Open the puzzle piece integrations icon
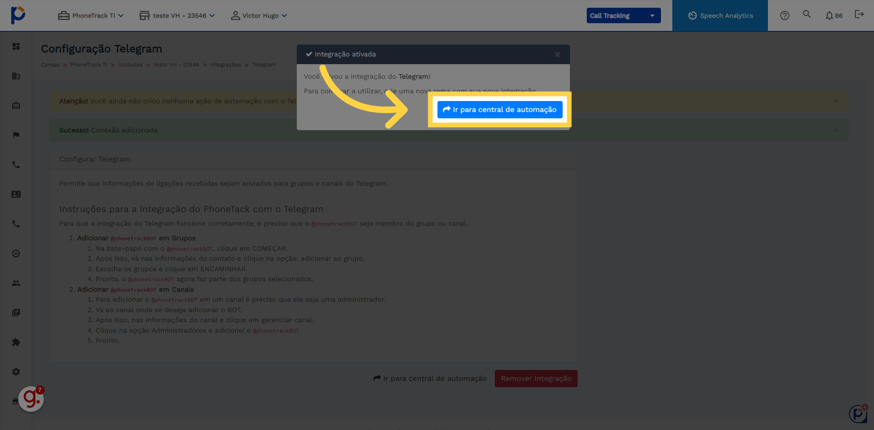The image size is (874, 430). [x=16, y=342]
